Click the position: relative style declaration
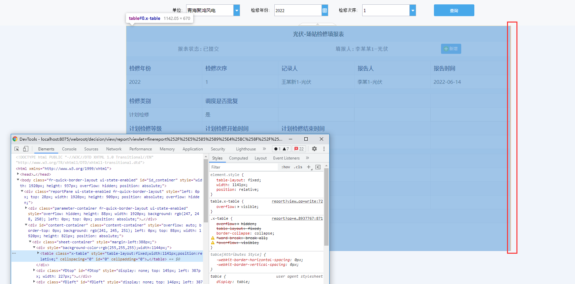This screenshot has width=575, height=284. [x=238, y=189]
